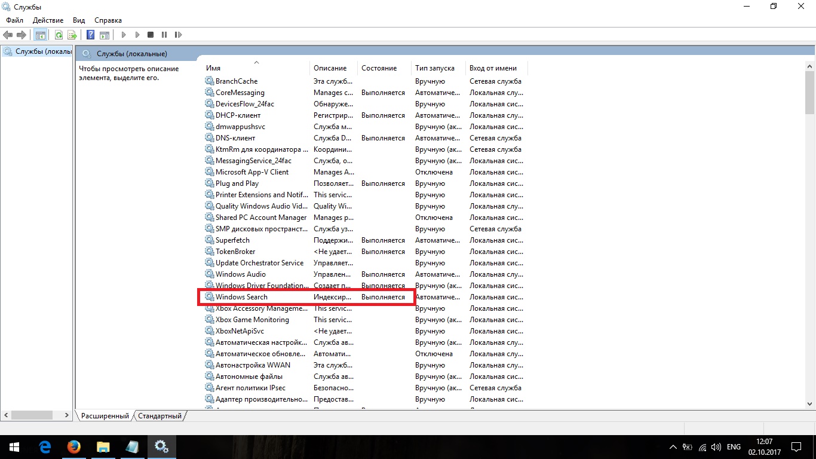Sort by the Описание column header
The image size is (816, 459).
click(333, 68)
